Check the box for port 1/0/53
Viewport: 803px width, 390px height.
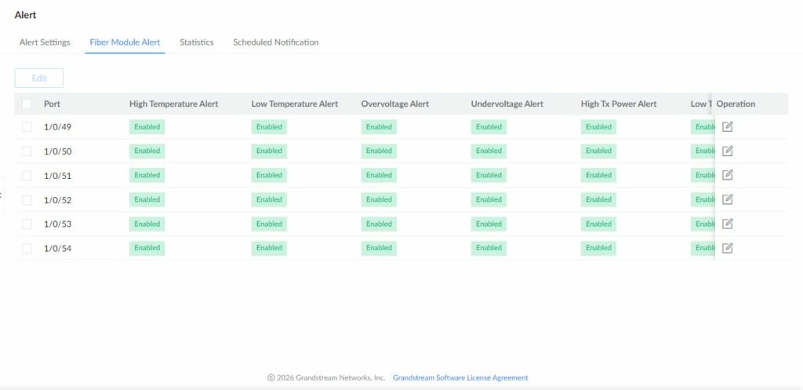click(27, 224)
